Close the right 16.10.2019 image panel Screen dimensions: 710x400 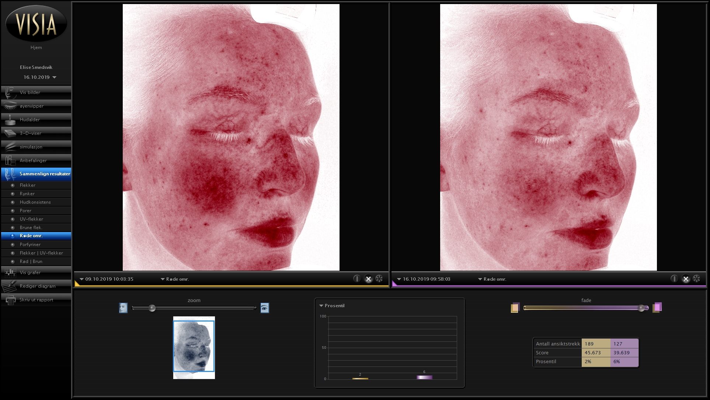pos(686,279)
